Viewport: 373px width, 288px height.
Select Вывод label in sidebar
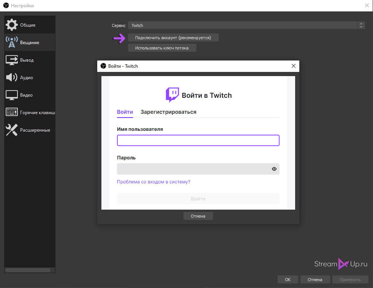pyautogui.click(x=27, y=60)
